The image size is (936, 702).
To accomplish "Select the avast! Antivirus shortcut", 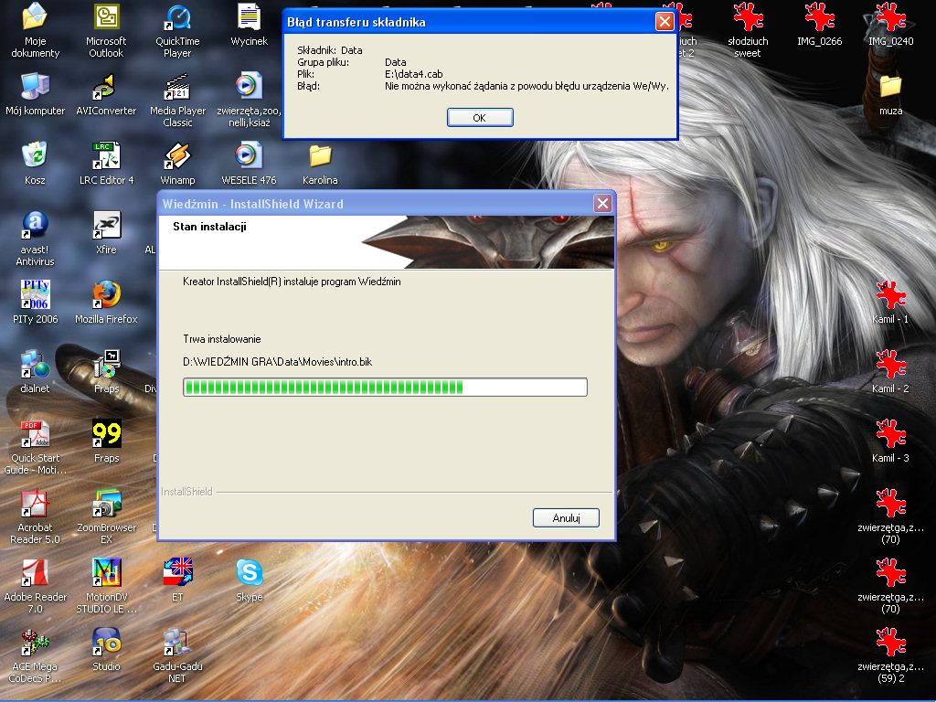I will [36, 239].
